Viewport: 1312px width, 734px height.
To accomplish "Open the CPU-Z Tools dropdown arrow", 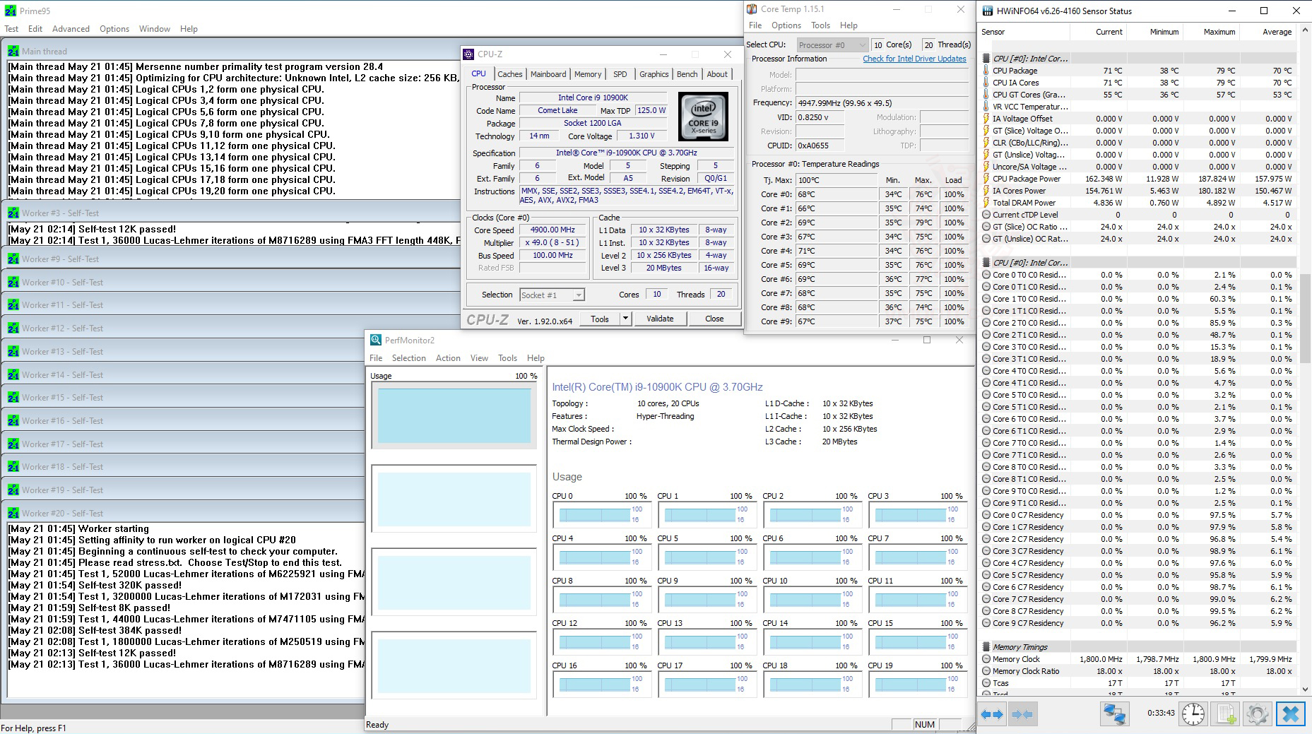I will [625, 319].
